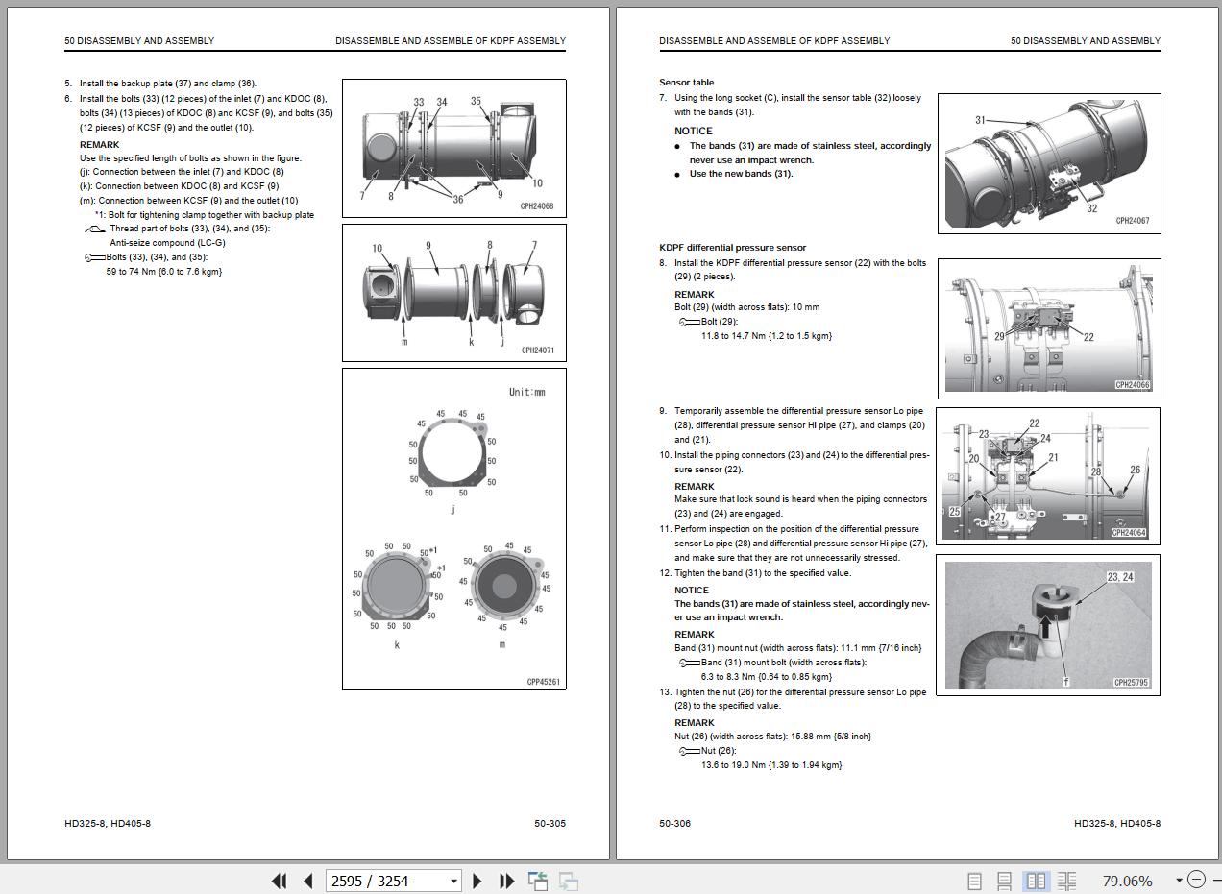
Task: Click the 'KDPF differential pressure sensor' heading
Action: (733, 248)
